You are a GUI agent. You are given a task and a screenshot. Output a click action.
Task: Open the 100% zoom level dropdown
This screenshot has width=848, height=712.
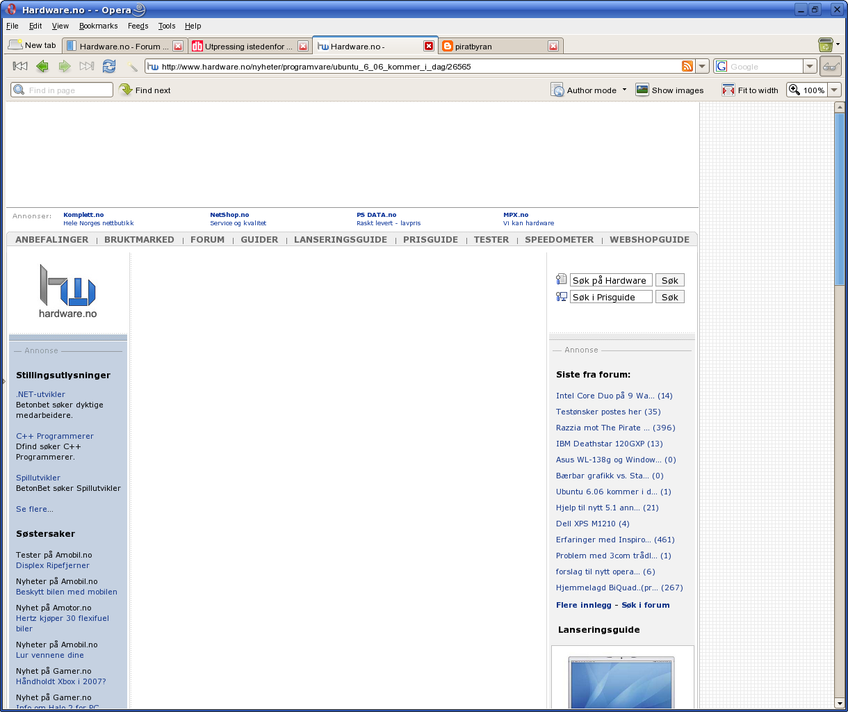point(834,90)
